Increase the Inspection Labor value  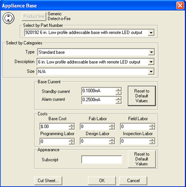point(152,140)
